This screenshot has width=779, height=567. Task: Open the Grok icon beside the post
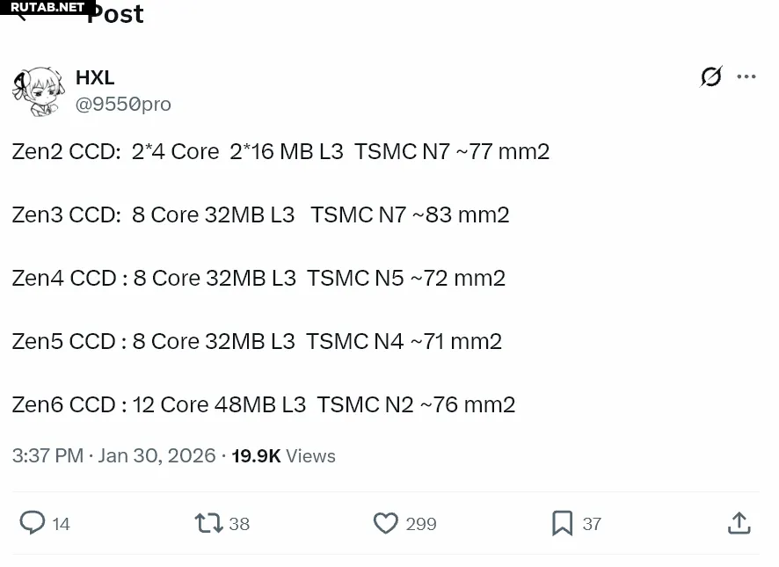[x=710, y=77]
